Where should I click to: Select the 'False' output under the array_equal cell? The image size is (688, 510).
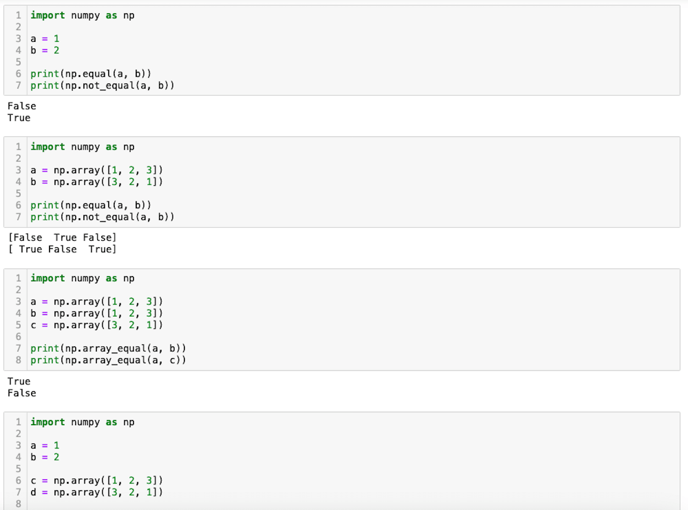[x=22, y=393]
